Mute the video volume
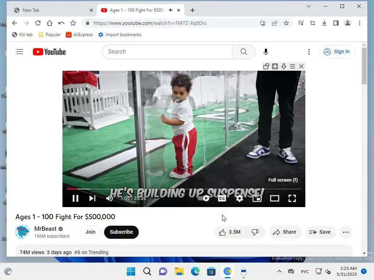 click(x=110, y=198)
